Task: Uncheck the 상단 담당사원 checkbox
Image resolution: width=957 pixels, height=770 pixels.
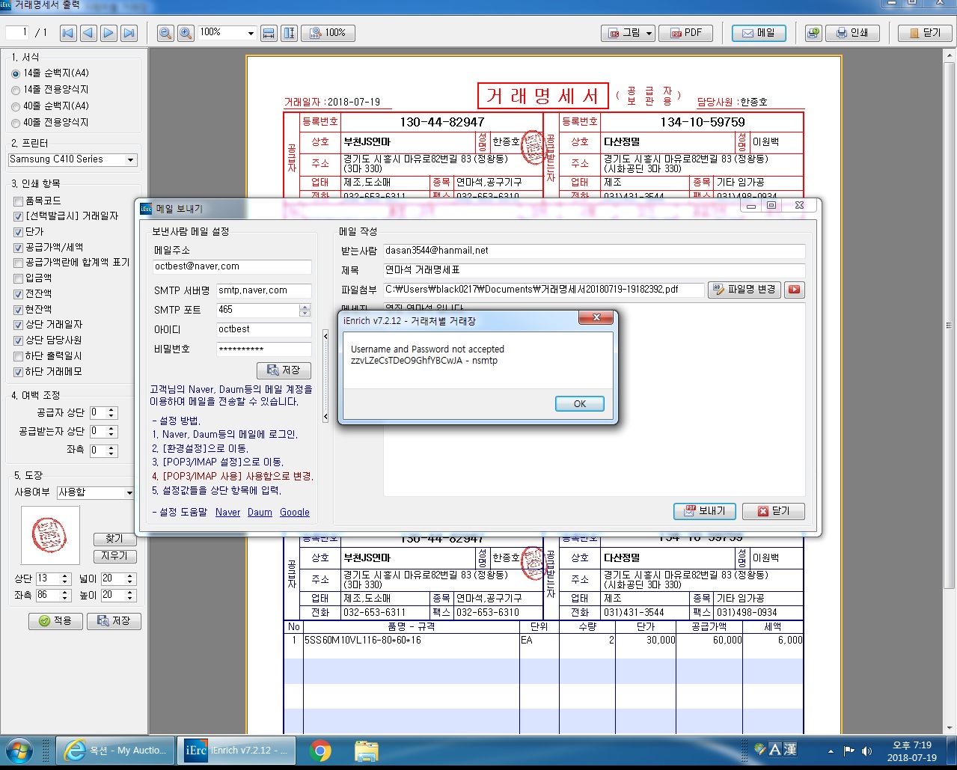Action: tap(19, 340)
